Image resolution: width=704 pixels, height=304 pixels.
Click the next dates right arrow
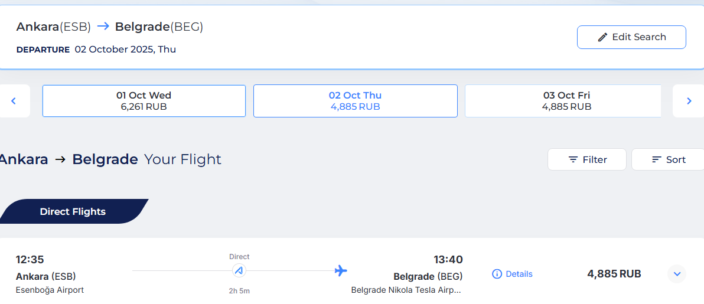(689, 101)
